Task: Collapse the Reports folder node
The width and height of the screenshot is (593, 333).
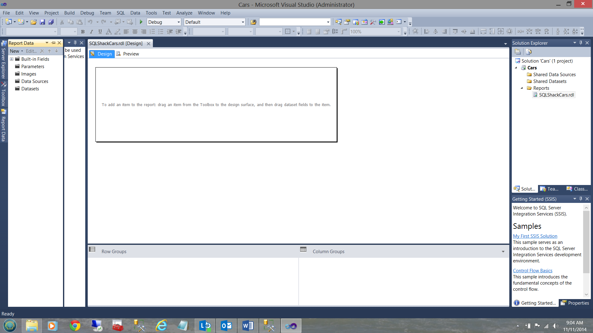Action: (x=522, y=88)
